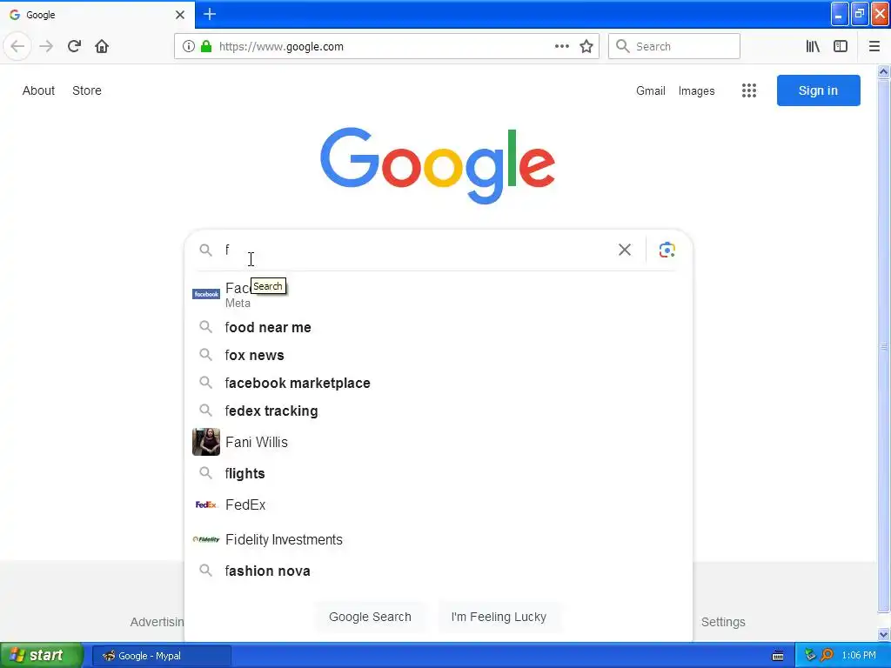Click the URL address bar text

click(281, 47)
